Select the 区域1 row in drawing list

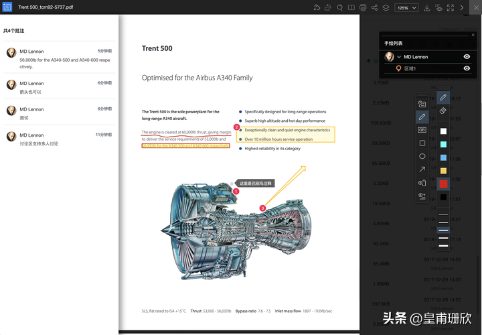428,68
